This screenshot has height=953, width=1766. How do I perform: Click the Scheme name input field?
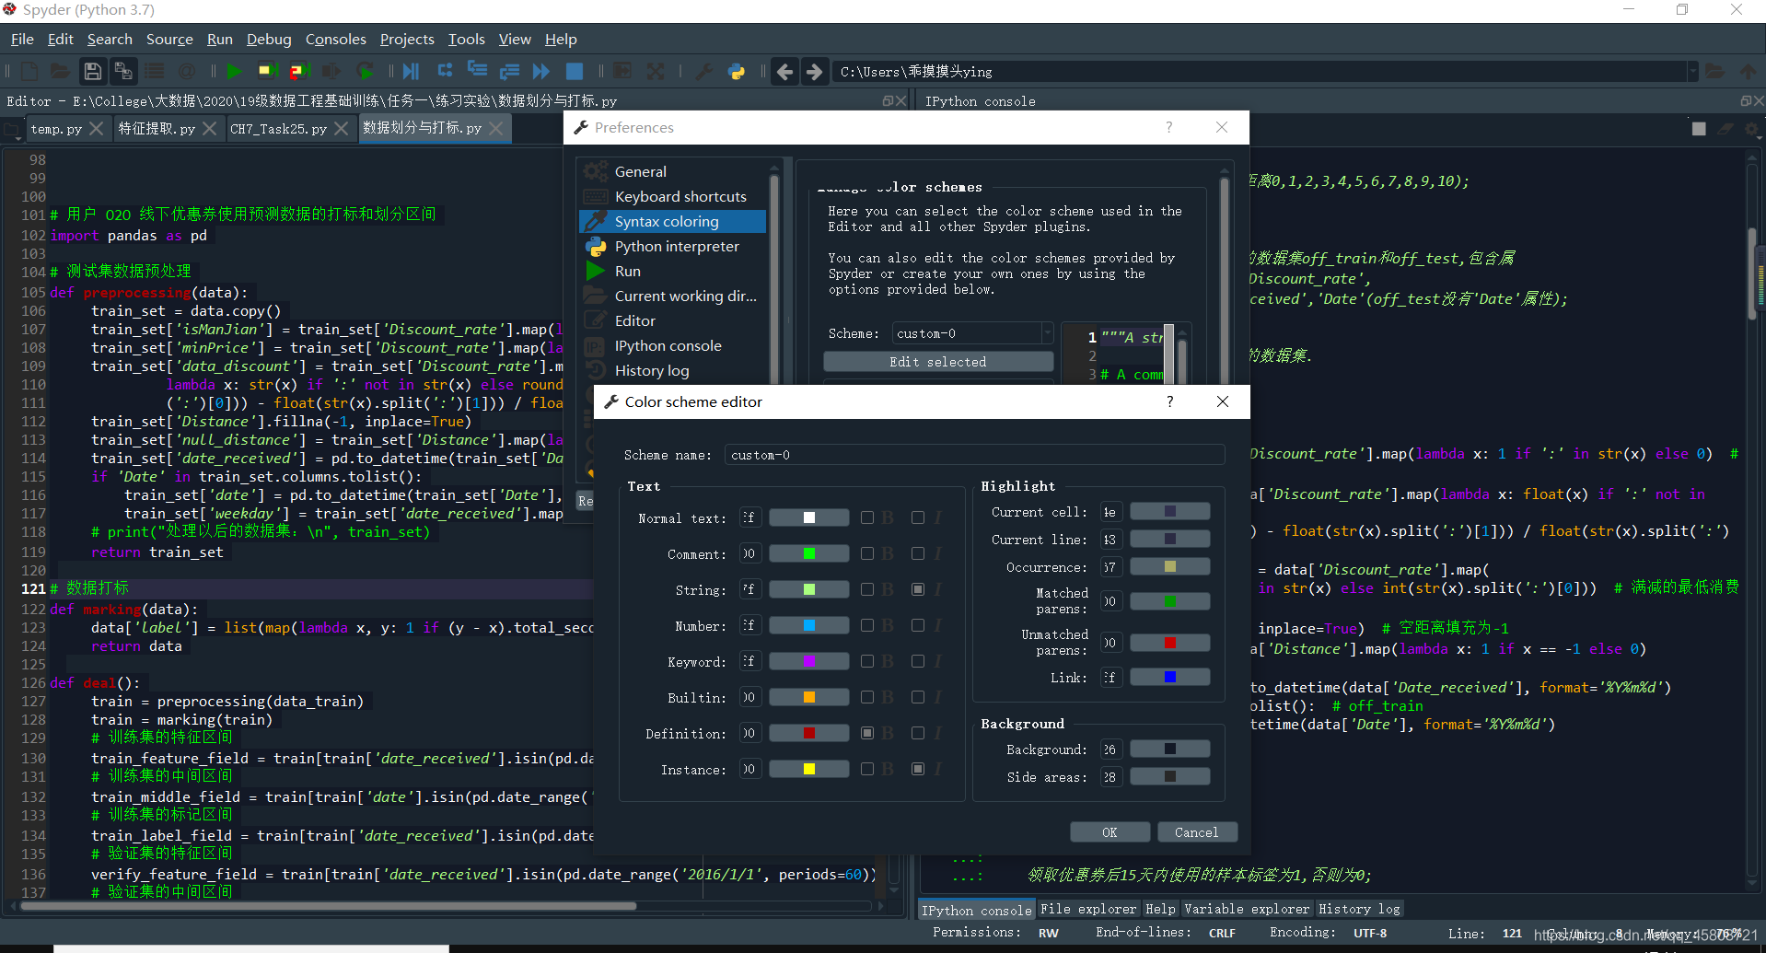point(973,454)
